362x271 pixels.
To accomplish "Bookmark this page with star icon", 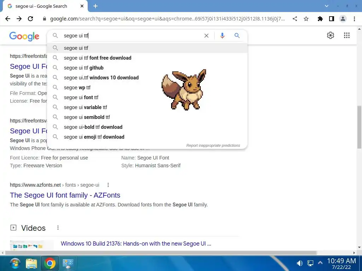I will pos(306,19).
